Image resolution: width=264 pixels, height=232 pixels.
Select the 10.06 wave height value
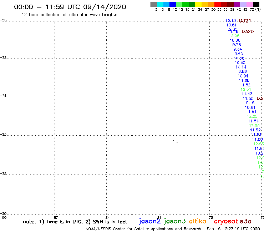click(235, 40)
